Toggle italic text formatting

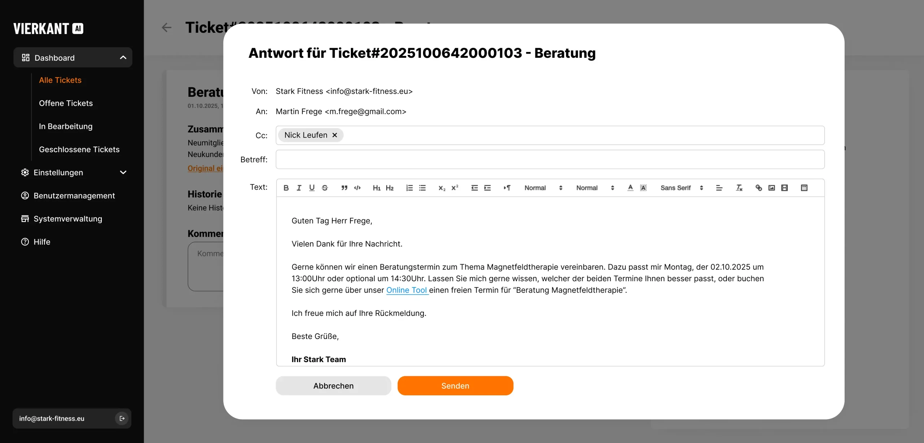point(299,188)
